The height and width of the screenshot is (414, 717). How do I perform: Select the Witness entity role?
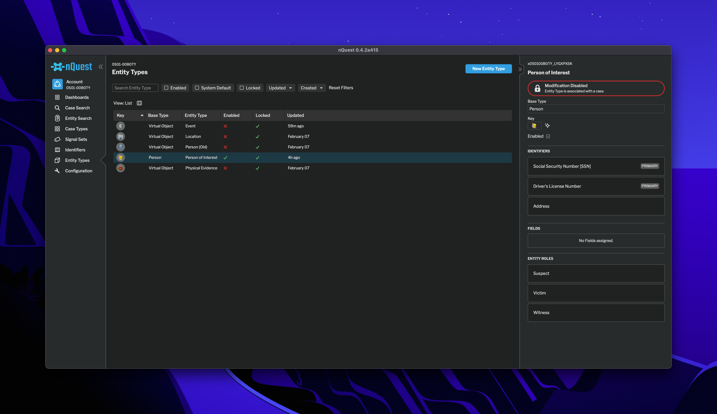click(596, 313)
